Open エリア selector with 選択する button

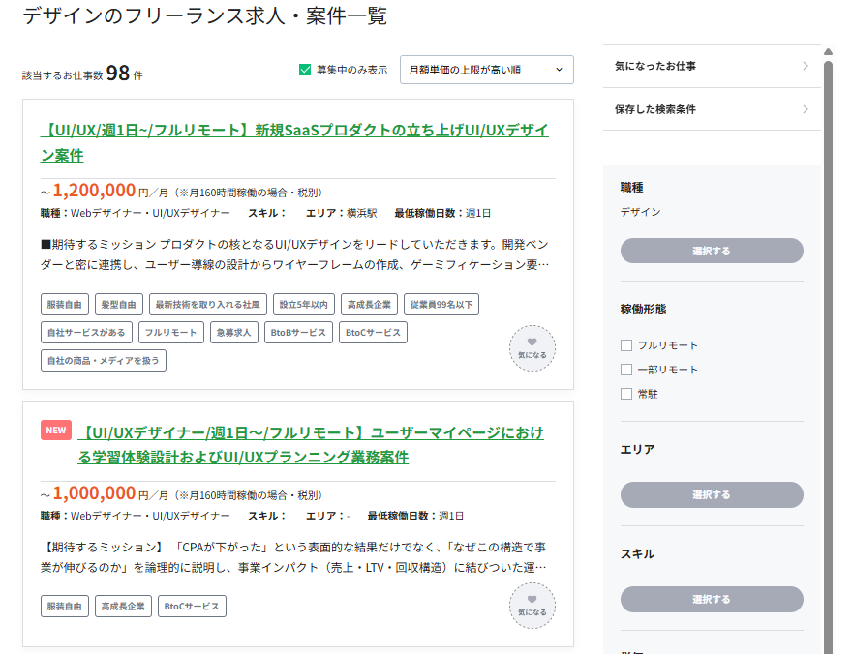point(712,494)
